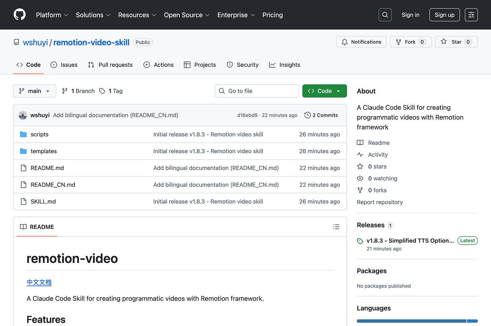Star the repository
491x326 pixels.
pyautogui.click(x=456, y=42)
